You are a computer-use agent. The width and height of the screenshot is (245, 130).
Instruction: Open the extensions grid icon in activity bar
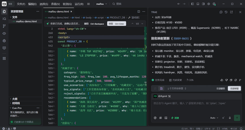pyautogui.click(x=4, y=58)
